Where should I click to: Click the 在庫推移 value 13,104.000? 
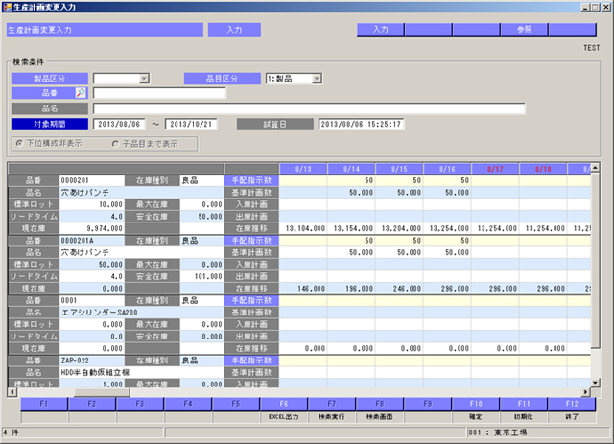pos(303,228)
